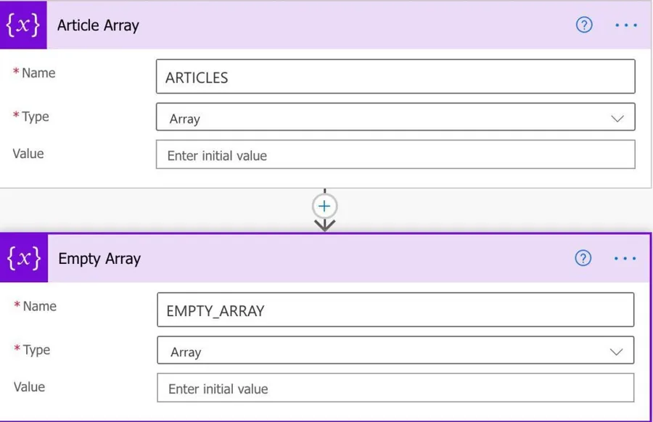Open the Article Array more options menu

tap(625, 25)
